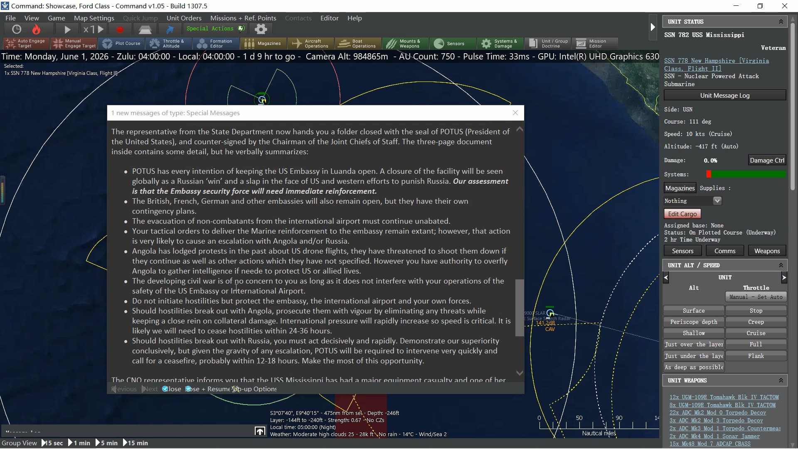Collapse the UNIT ALT / SPEED panel
Viewport: 798px width, 449px height.
[781, 265]
